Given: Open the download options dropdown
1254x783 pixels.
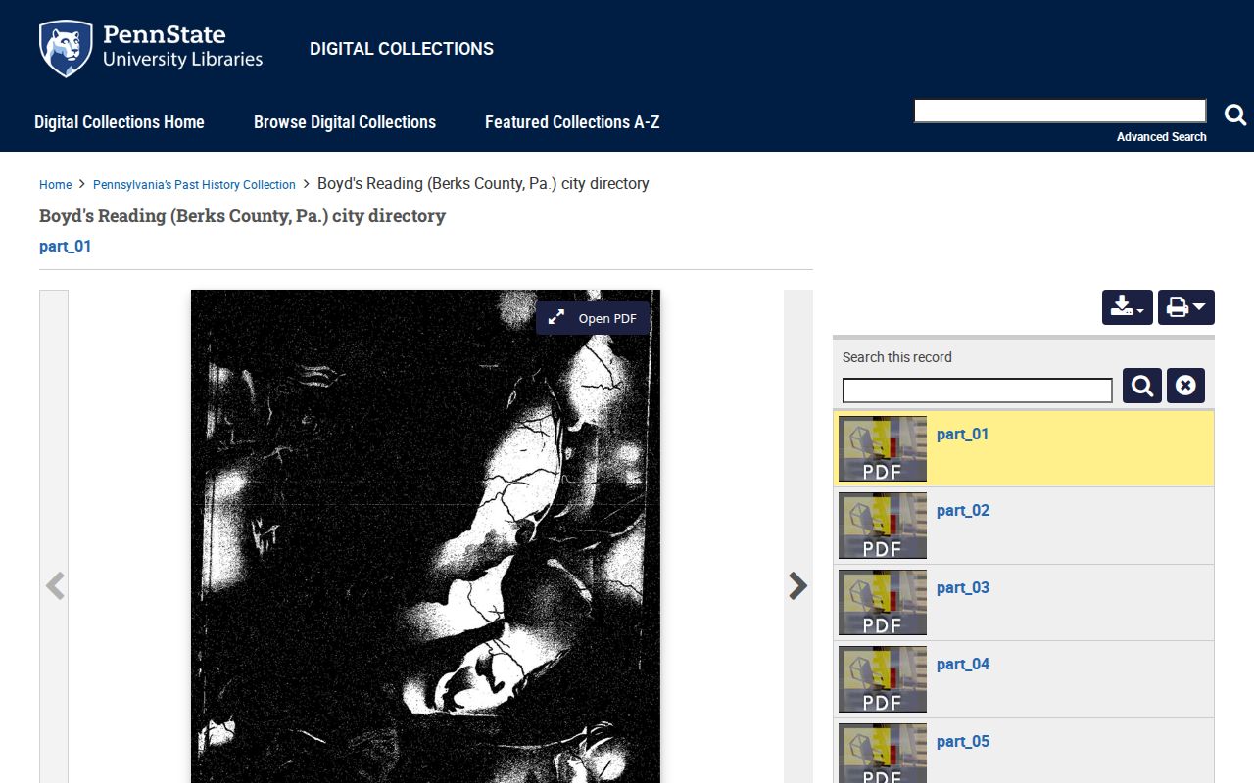Looking at the screenshot, I should pos(1128,307).
